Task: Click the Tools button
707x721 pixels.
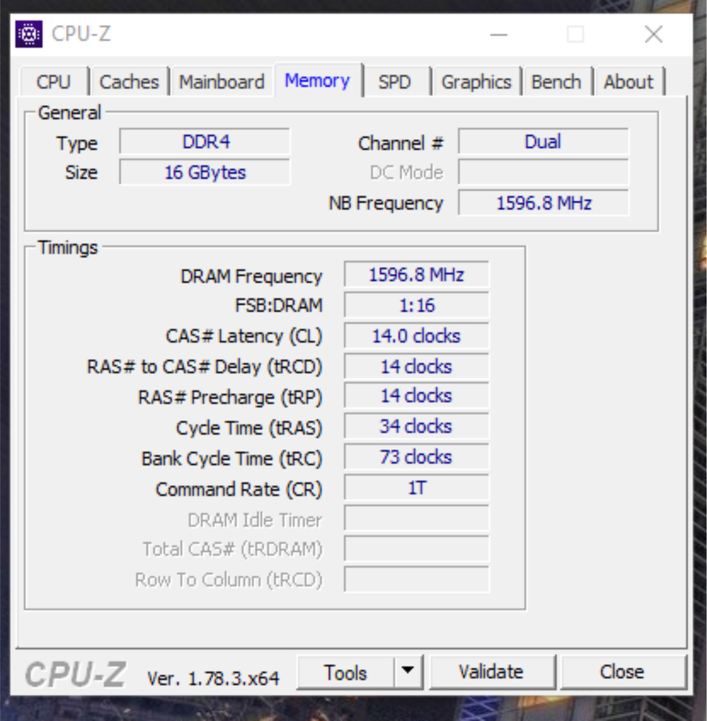Action: tap(346, 673)
